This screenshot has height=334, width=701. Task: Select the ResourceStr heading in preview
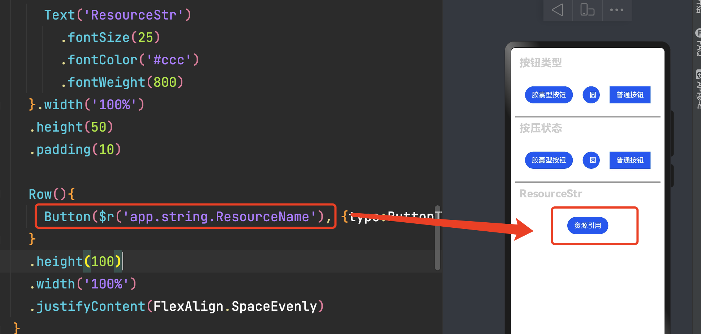coord(551,194)
